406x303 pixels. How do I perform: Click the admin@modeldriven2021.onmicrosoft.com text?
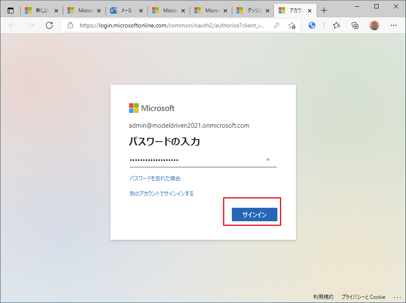pyautogui.click(x=189, y=126)
